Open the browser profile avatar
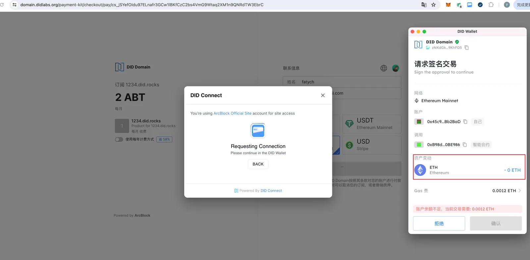530x260 pixels. [507, 5]
